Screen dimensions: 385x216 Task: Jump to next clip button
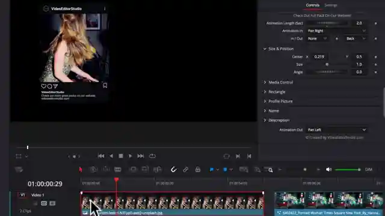pyautogui.click(x=238, y=156)
